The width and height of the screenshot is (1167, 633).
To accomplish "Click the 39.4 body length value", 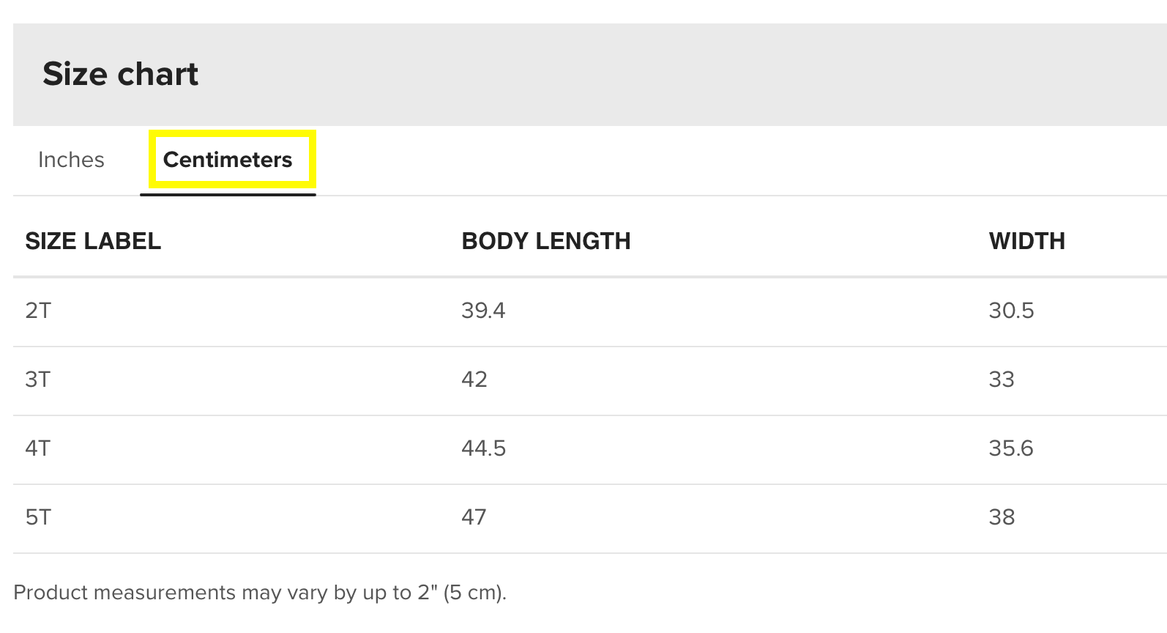I will pos(483,311).
